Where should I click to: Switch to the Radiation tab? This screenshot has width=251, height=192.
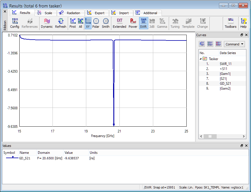tap(70, 13)
